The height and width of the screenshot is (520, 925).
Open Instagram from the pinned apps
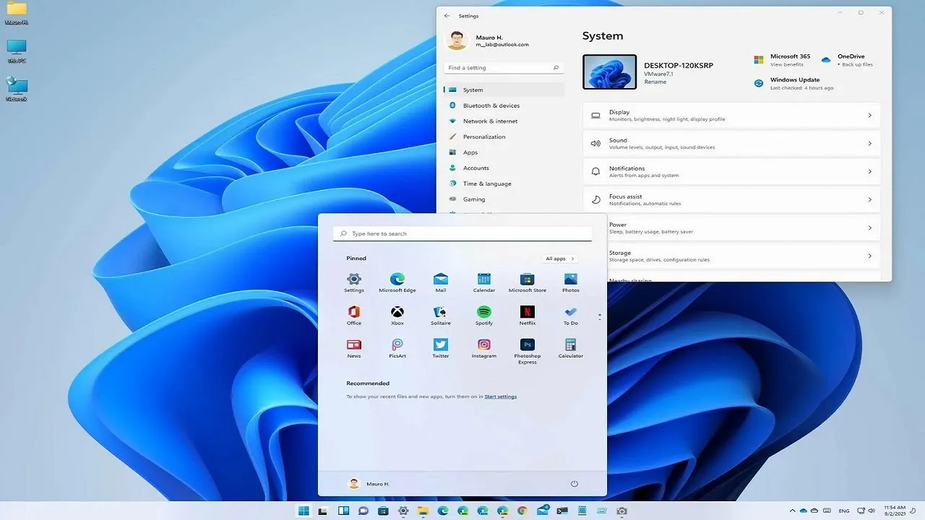point(484,348)
